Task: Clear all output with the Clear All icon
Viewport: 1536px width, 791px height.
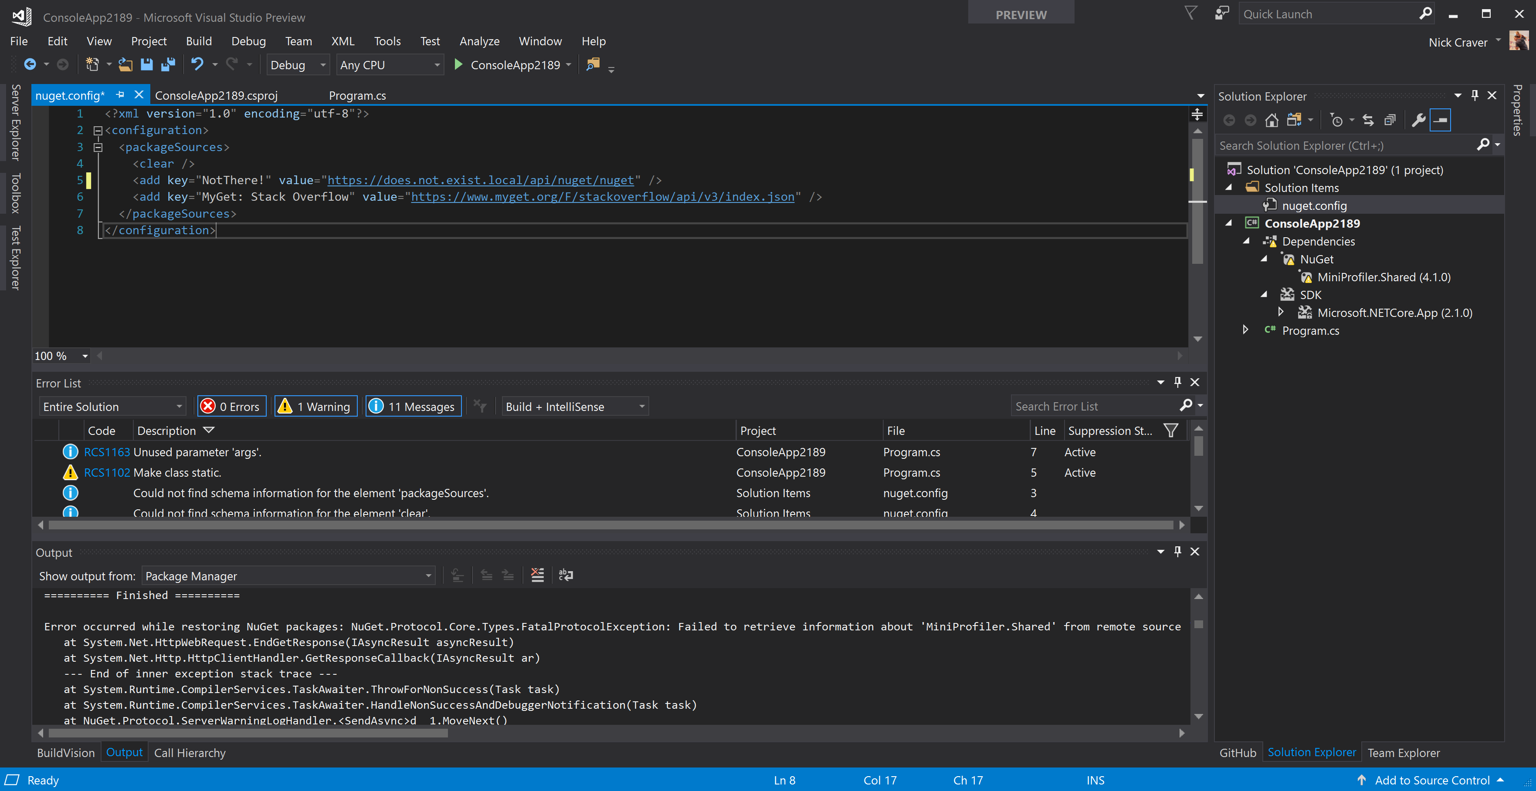Action: 537,575
